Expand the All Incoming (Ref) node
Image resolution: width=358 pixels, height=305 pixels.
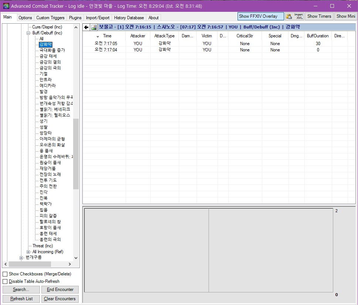coord(28,252)
